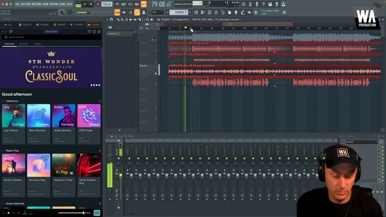Open the EDIT menu
The image size is (386, 217).
[x=23, y=4]
